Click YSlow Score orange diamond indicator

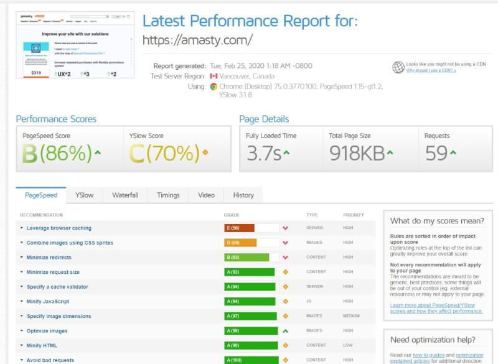(x=205, y=152)
